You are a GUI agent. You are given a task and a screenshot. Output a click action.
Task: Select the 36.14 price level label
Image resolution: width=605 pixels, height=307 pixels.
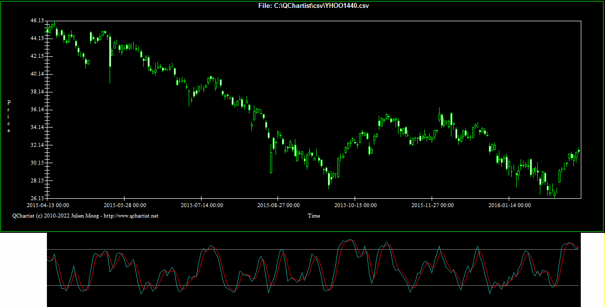(37, 110)
